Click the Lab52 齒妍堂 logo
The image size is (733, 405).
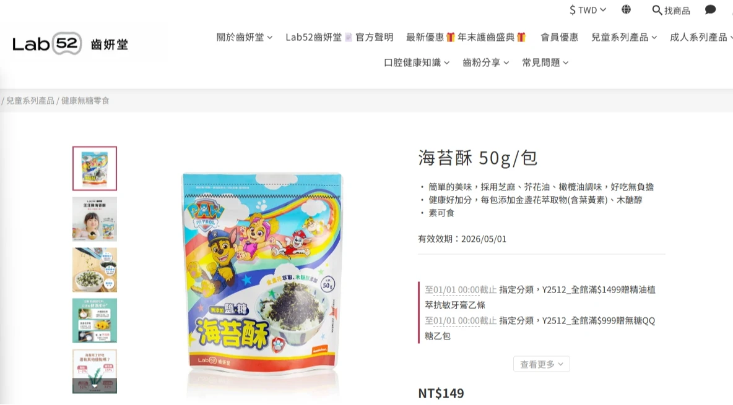point(70,44)
